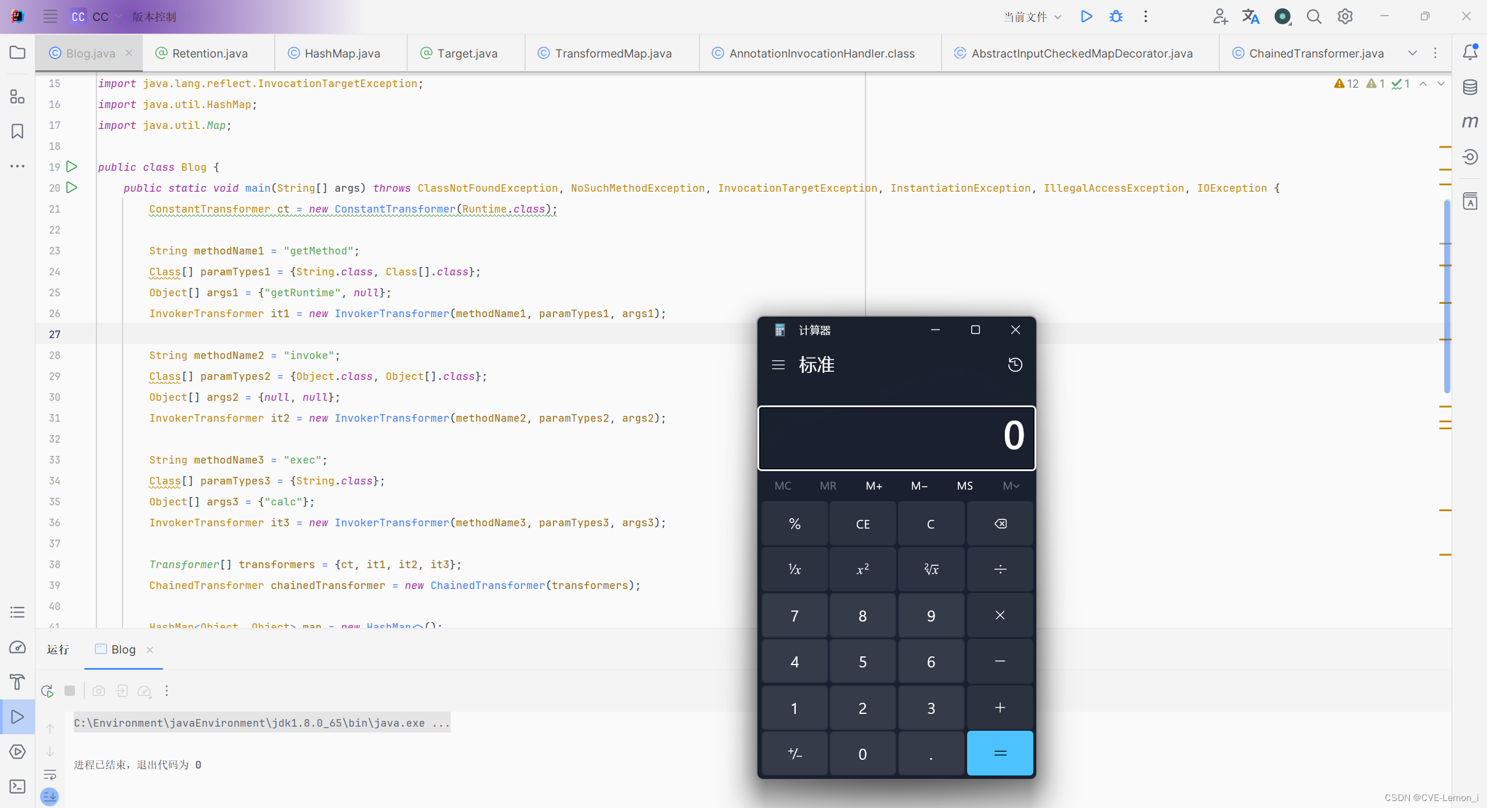Open more run actions menu in top toolbar
The height and width of the screenshot is (808, 1487).
1145,16
